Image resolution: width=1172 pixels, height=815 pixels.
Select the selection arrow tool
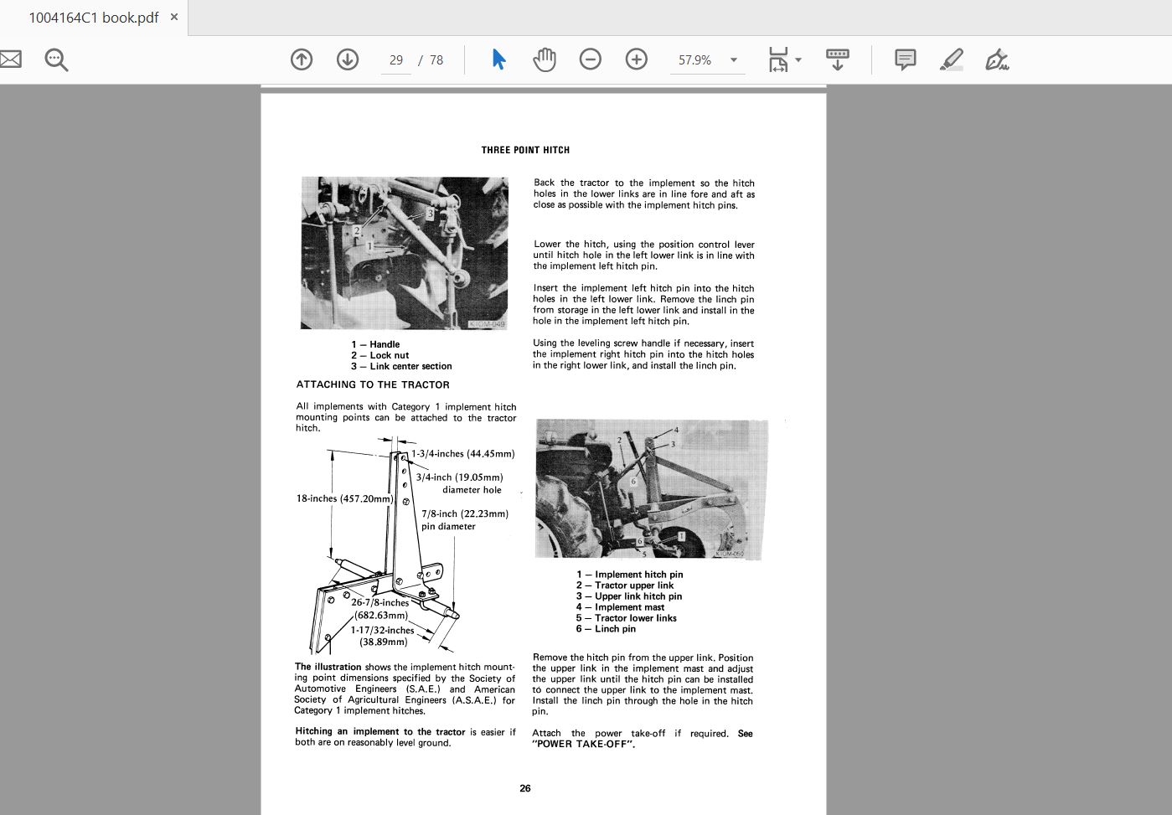[x=498, y=59]
